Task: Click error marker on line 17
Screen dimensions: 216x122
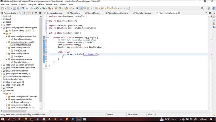Action: (44, 54)
